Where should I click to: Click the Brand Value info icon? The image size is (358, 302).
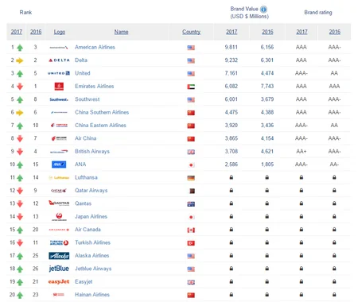tap(263, 10)
